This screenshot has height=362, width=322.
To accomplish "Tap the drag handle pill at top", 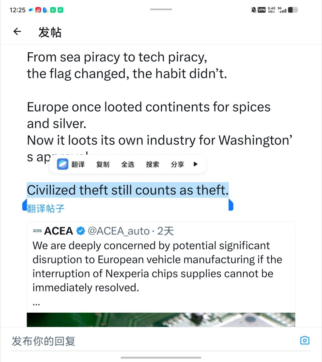I will coord(161,9).
